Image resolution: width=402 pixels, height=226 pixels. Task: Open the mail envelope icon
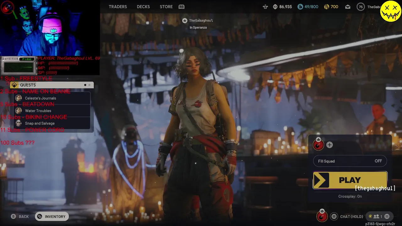348,7
